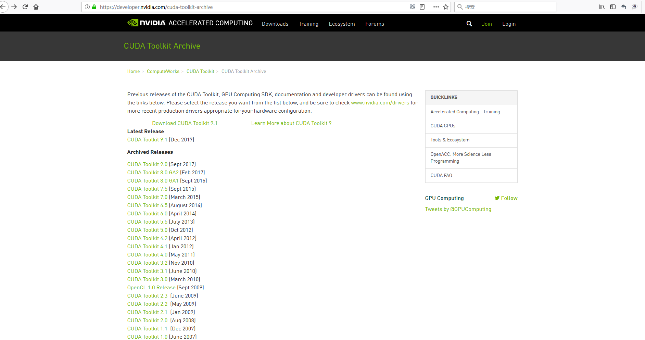Screen dimensions: 645x340
Task: Open the Forums menu item
Action: point(375,24)
